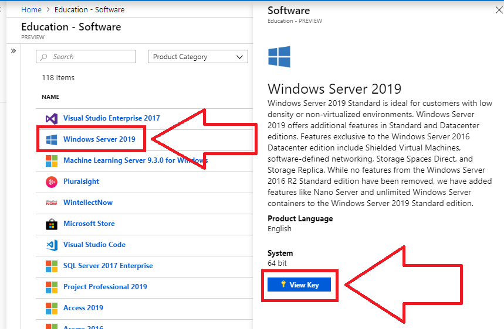Click the Pluralsight play icon
The width and height of the screenshot is (504, 329).
pyautogui.click(x=52, y=182)
